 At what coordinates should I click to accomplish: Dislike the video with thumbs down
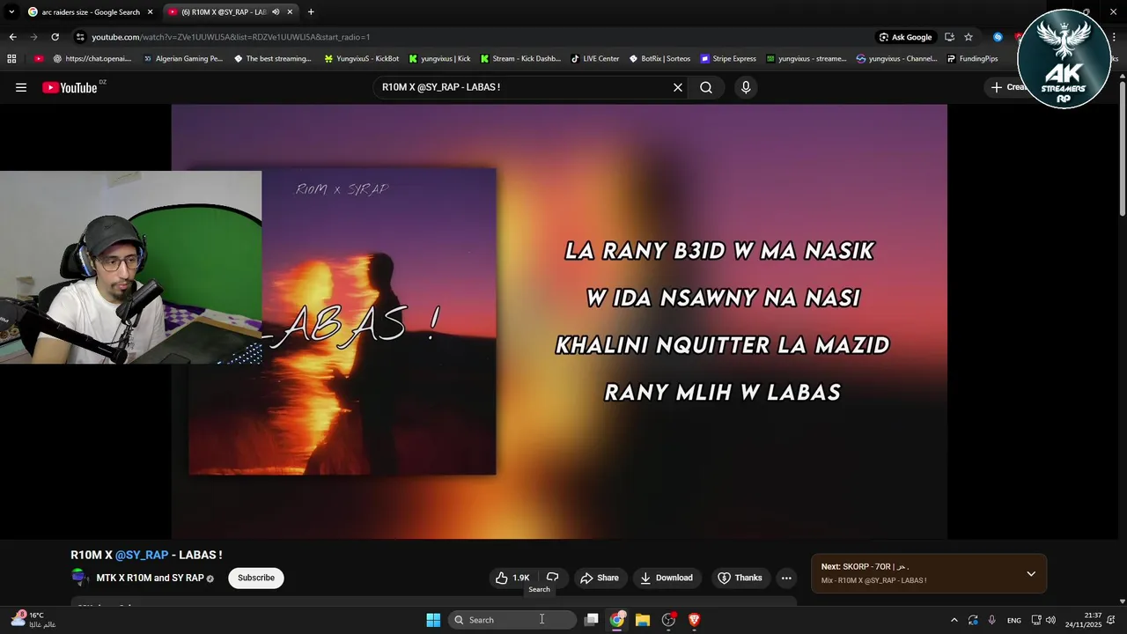553,578
